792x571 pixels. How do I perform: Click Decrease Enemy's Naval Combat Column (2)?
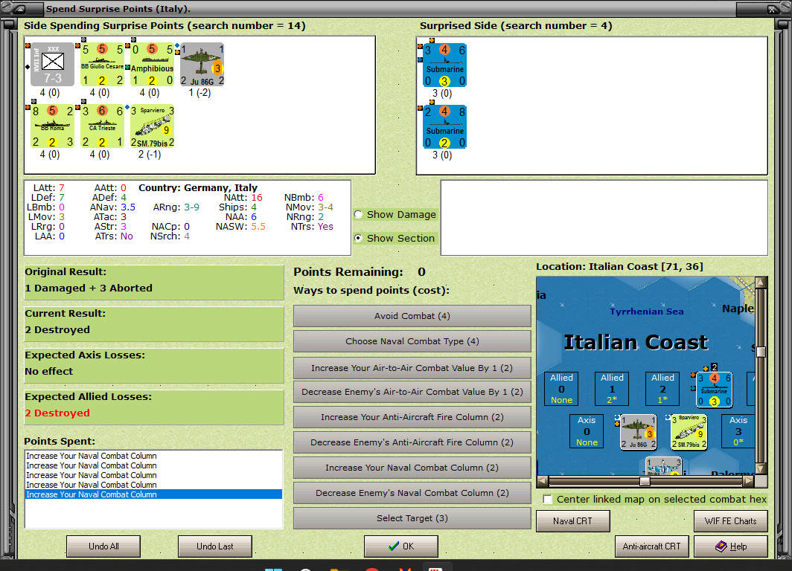(x=412, y=493)
